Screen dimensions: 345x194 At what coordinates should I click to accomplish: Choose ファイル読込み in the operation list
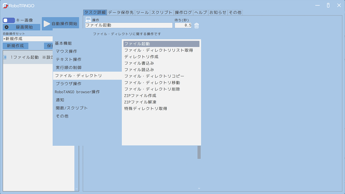coord(139,70)
